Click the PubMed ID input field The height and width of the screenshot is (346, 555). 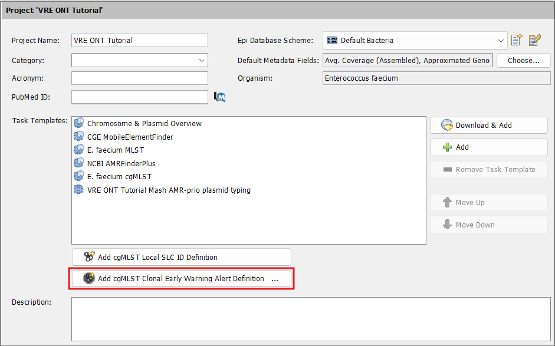(x=139, y=97)
